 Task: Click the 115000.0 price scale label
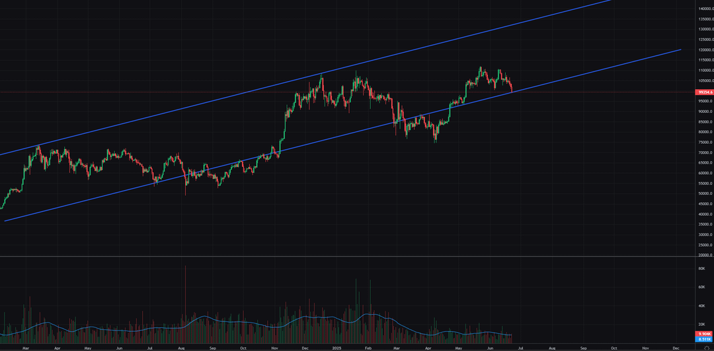click(x=705, y=61)
